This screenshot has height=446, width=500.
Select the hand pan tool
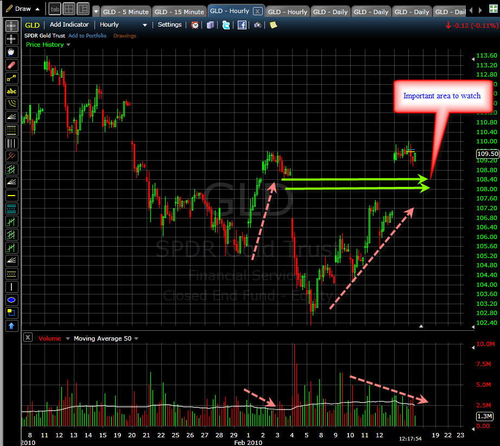(11, 52)
